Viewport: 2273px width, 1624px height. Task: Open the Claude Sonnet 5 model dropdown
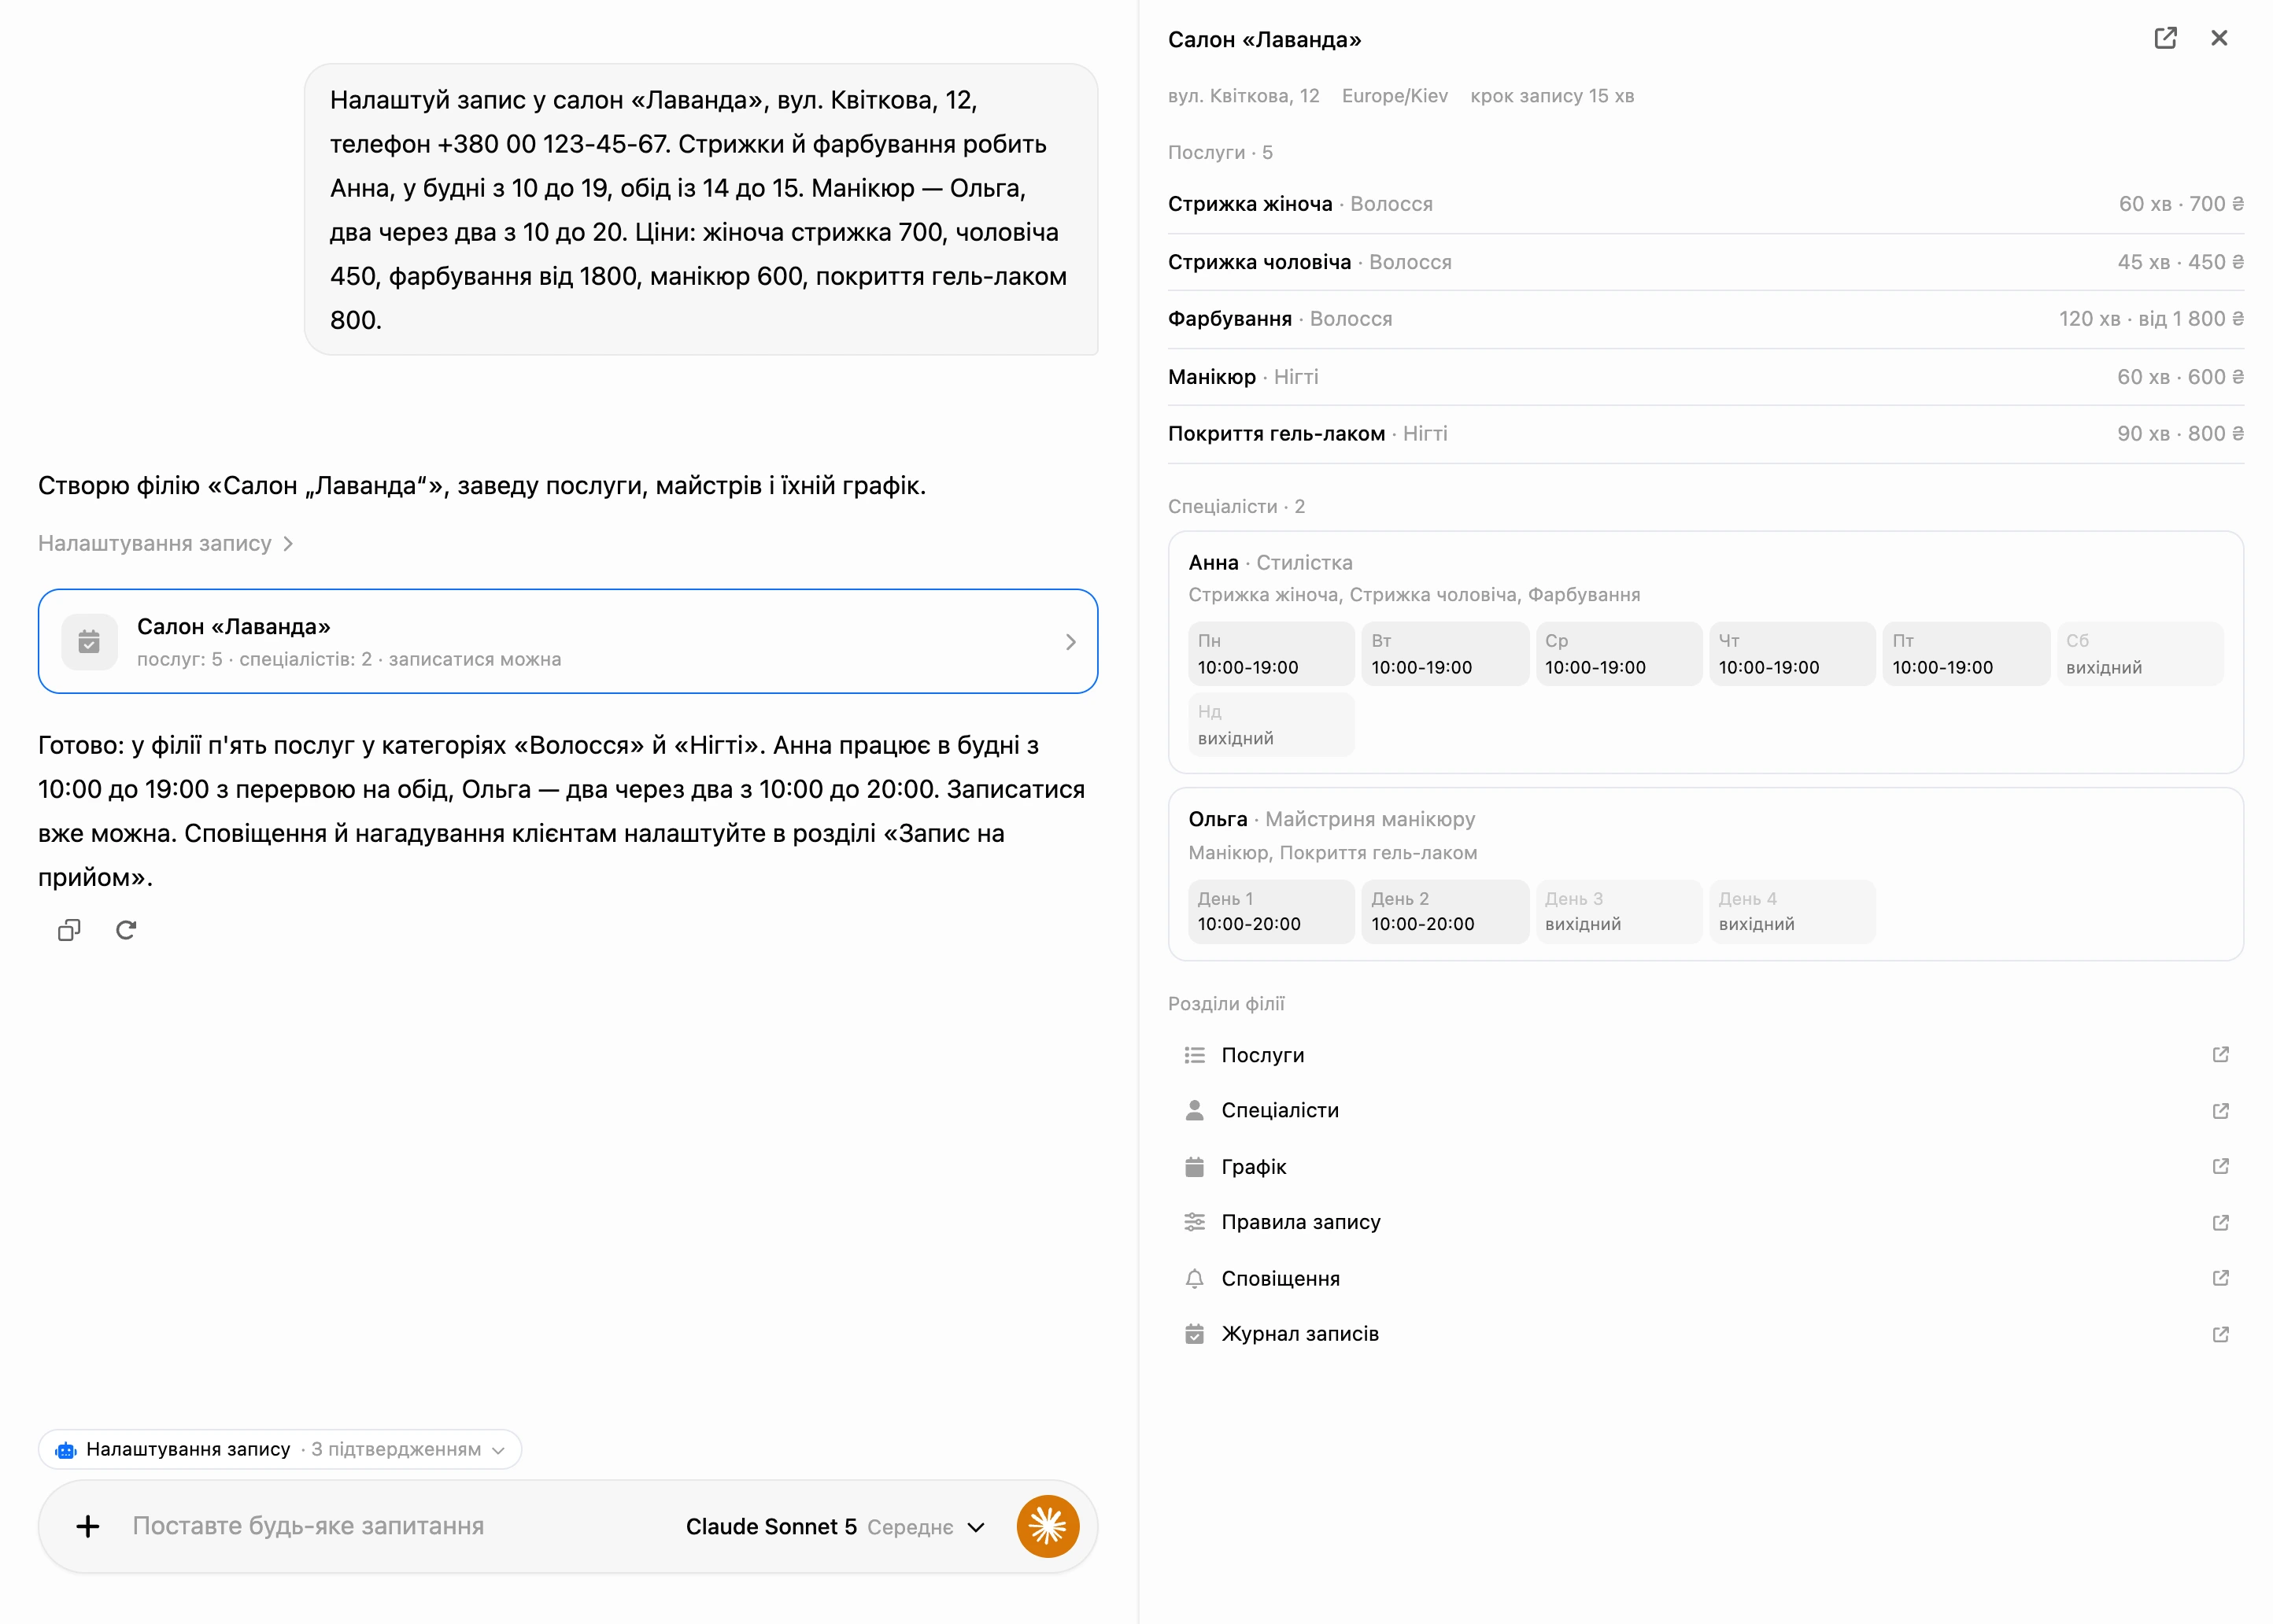(x=835, y=1527)
